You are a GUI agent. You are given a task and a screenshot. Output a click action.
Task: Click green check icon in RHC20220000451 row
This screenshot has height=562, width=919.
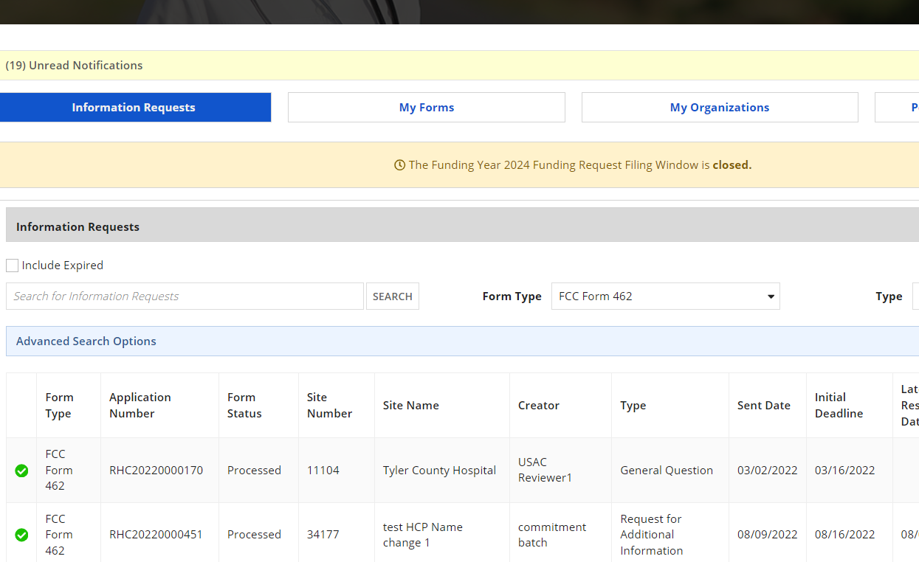point(21,535)
